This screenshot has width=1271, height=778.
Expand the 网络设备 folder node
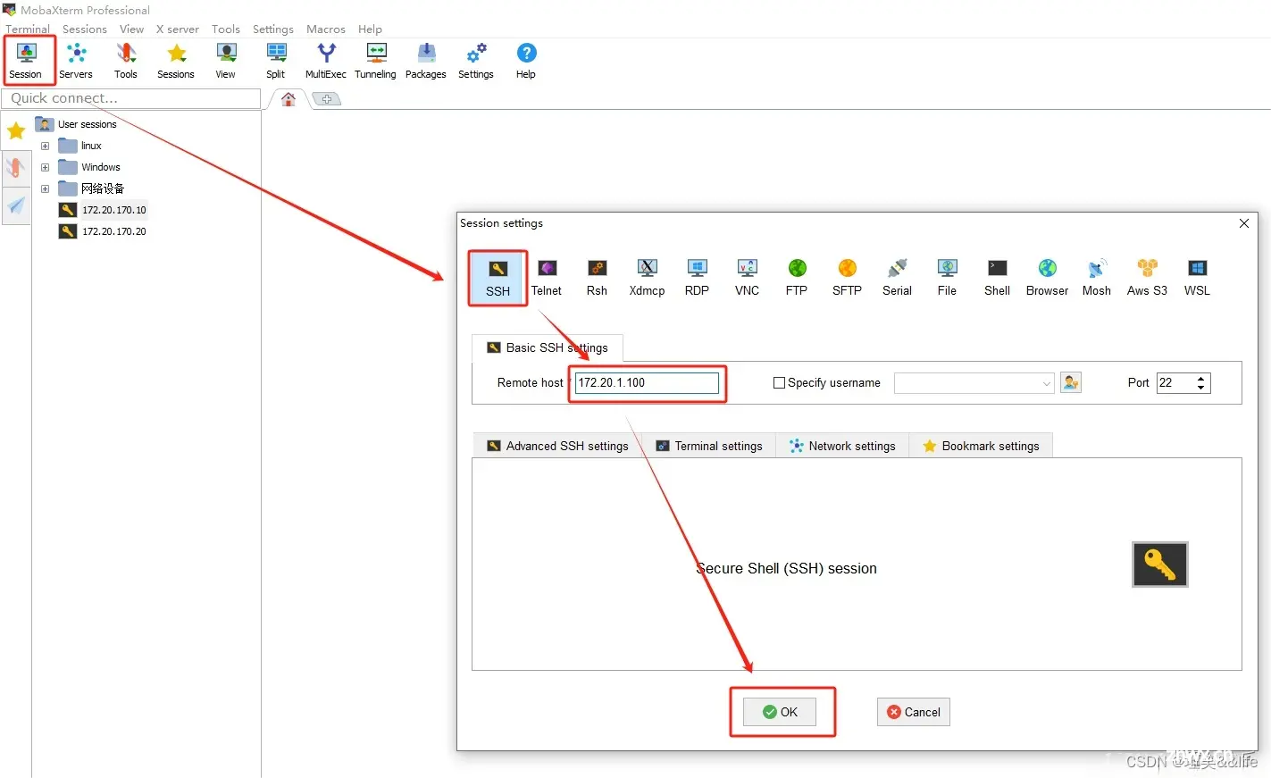(x=45, y=188)
